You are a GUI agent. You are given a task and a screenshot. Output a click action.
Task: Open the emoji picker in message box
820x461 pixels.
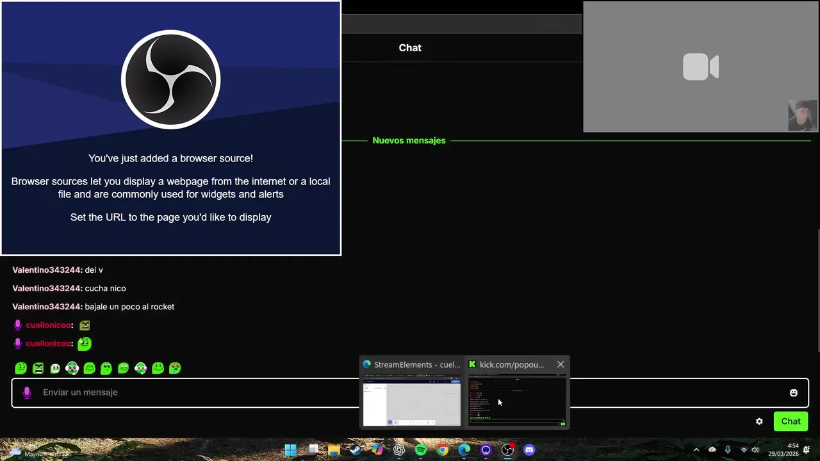(x=794, y=392)
